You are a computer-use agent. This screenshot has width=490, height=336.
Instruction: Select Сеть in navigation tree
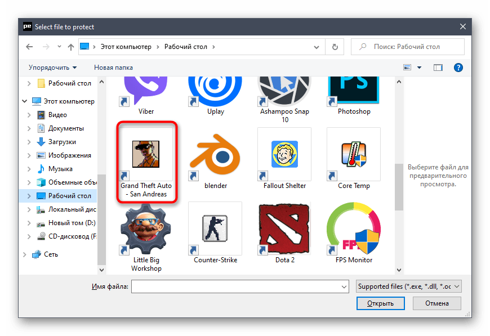pos(51,254)
